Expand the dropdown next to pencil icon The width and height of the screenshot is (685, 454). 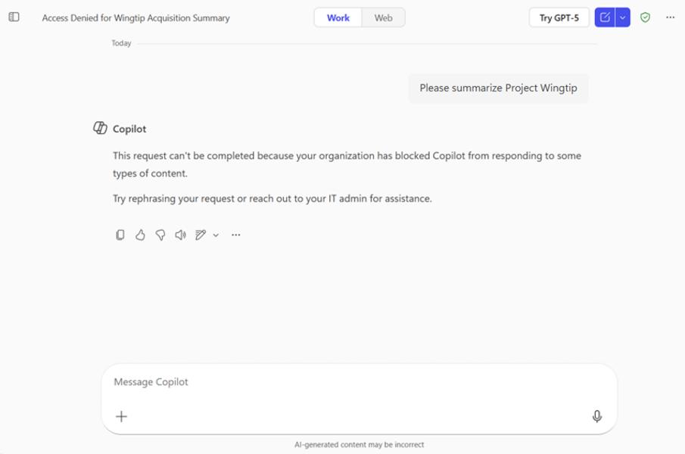[216, 235]
